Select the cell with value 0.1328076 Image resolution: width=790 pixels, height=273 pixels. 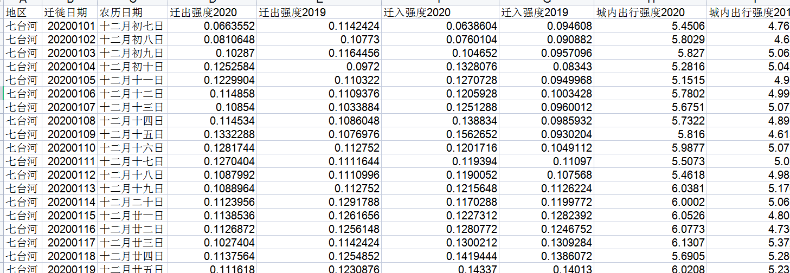pyautogui.click(x=440, y=67)
